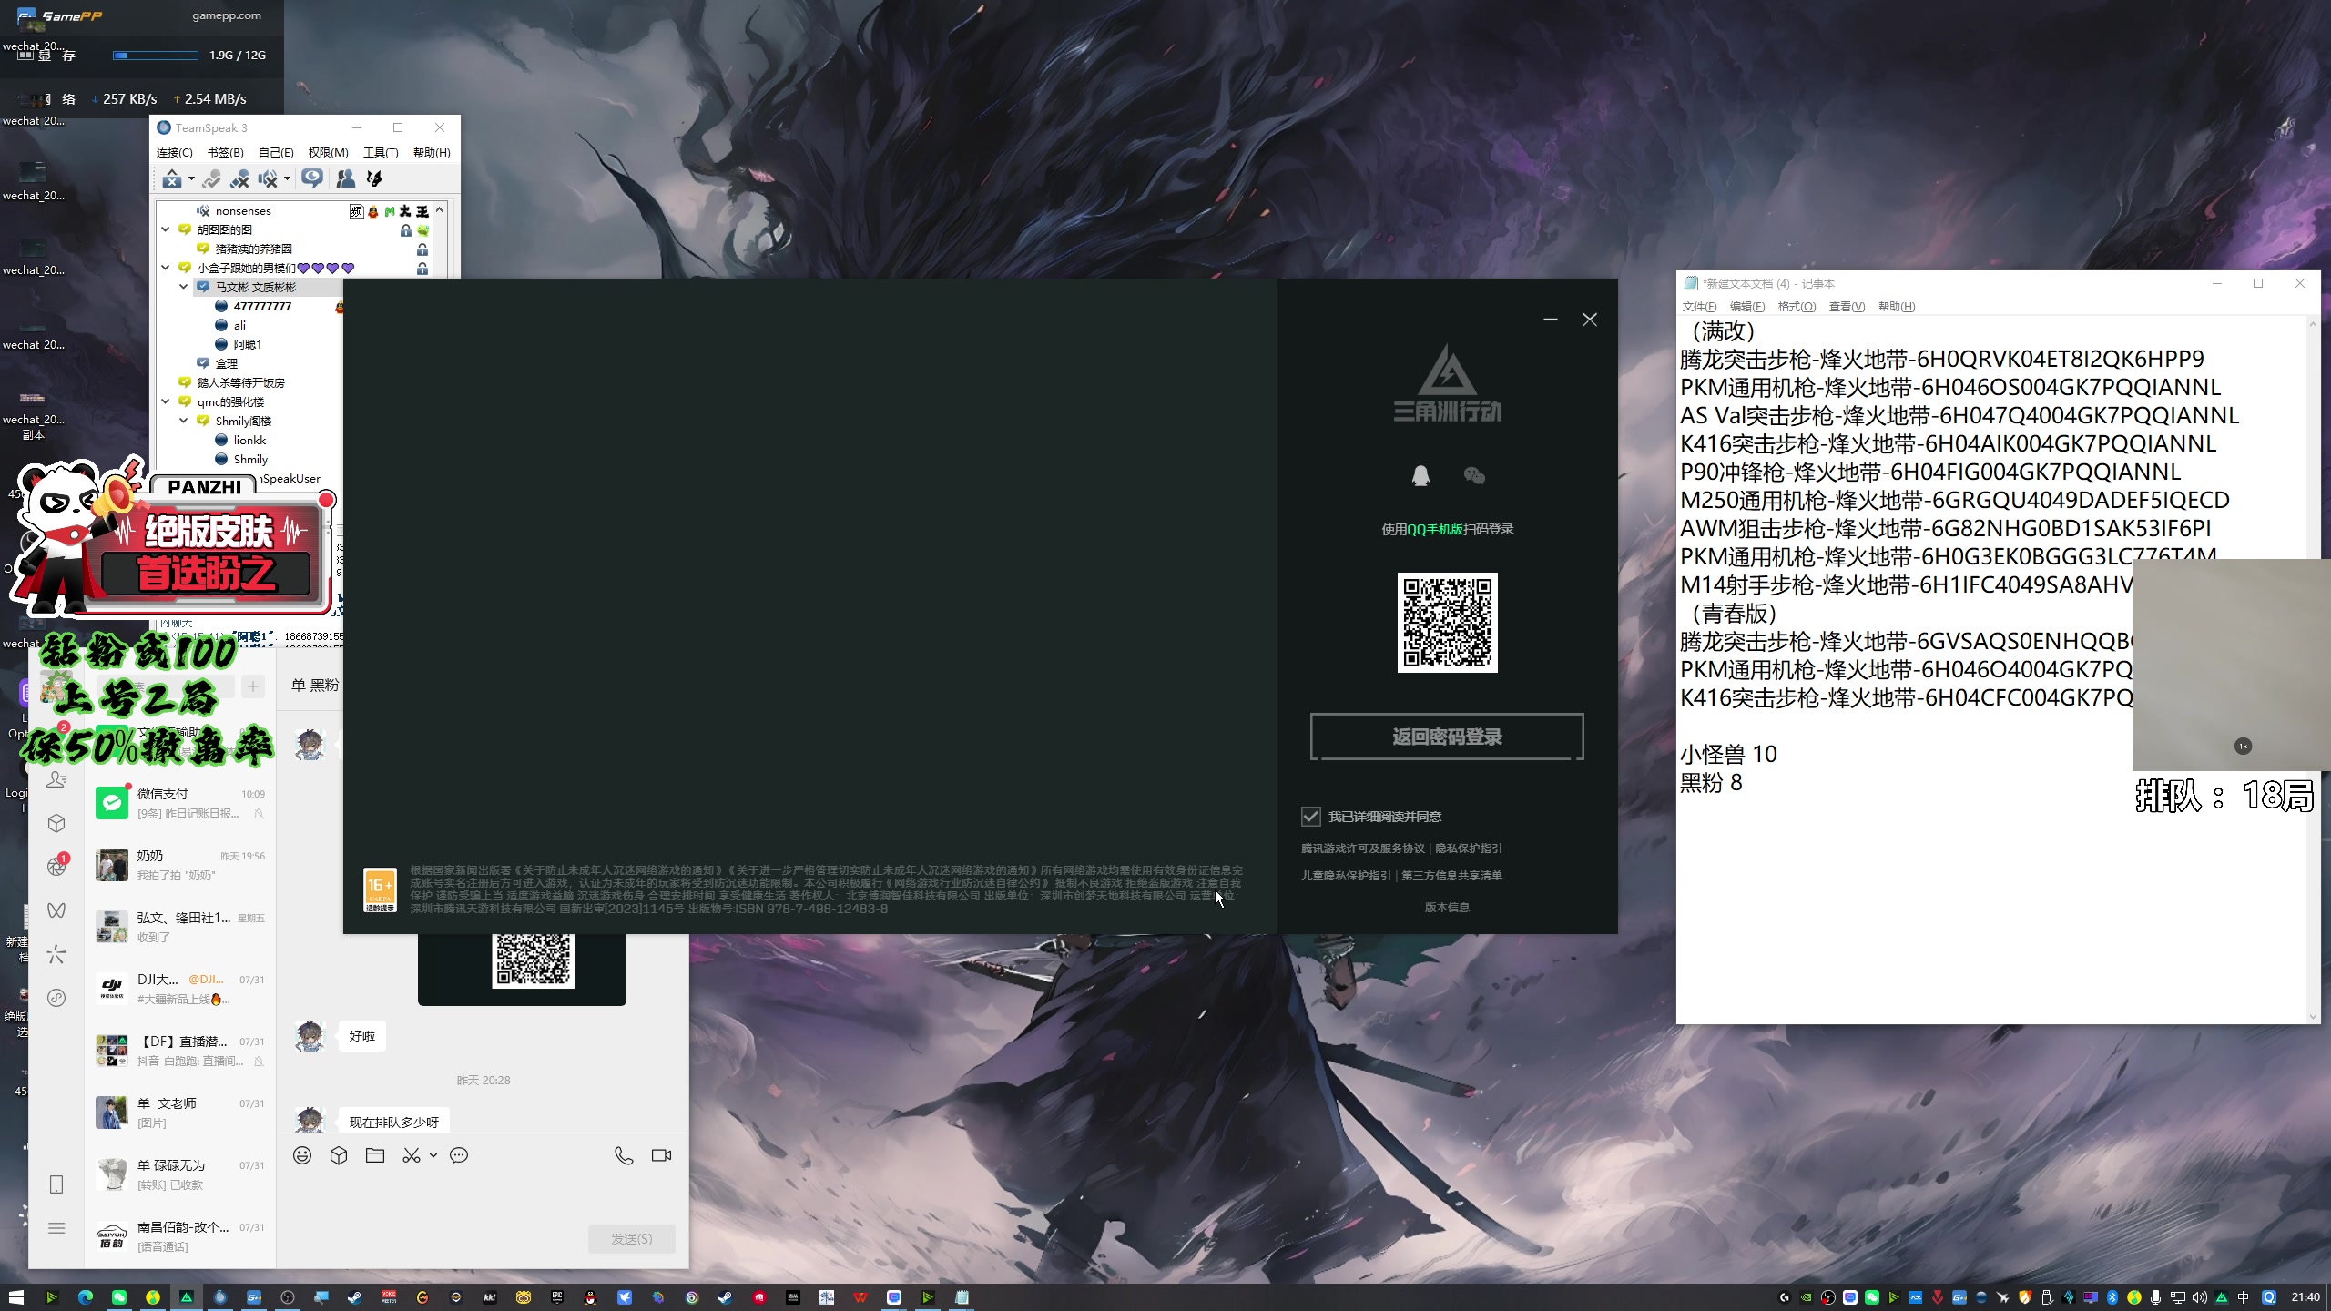Screen dimensions: 2331x1311
Task: Click the TeamSpeak subscribe bubble icon
Action: (312, 178)
